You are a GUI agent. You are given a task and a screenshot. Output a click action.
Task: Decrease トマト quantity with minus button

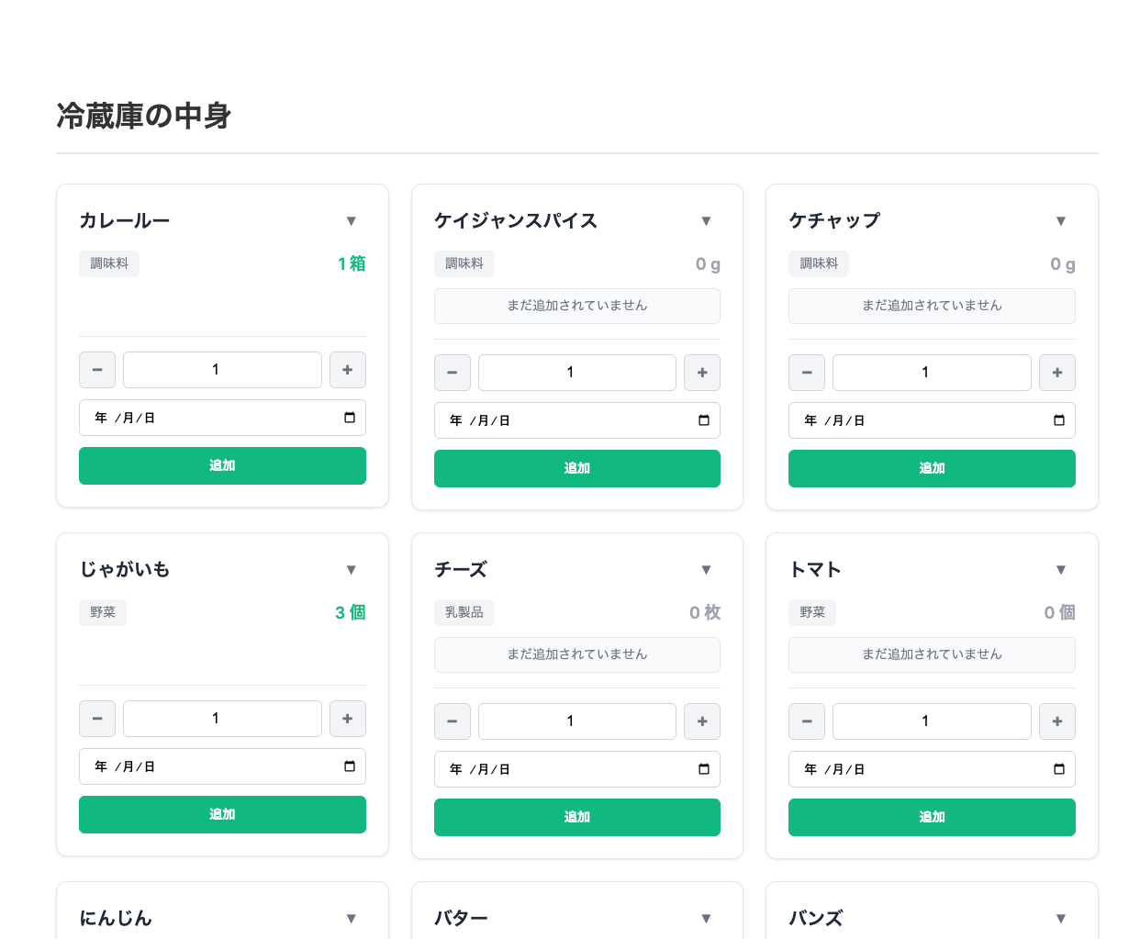(x=807, y=721)
